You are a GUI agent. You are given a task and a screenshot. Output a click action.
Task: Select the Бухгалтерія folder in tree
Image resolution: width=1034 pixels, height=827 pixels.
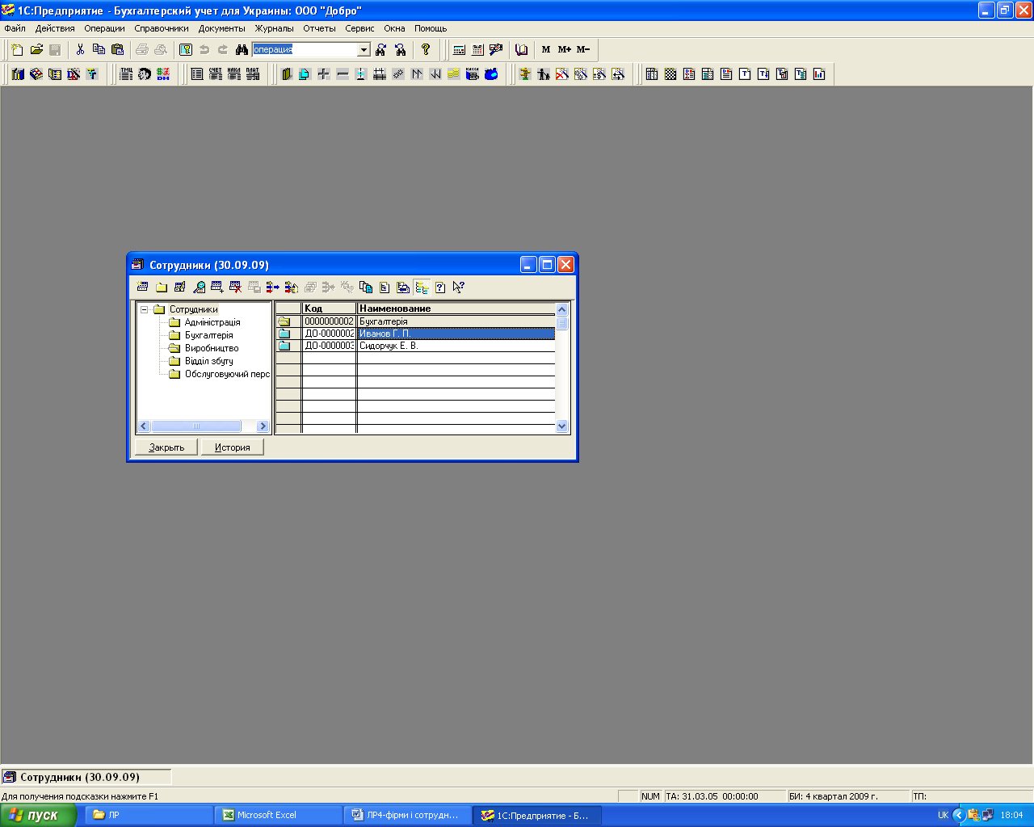[208, 335]
